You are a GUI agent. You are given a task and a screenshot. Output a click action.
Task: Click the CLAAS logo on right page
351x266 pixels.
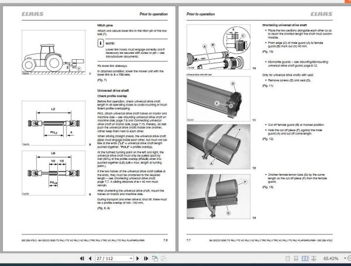321,14
